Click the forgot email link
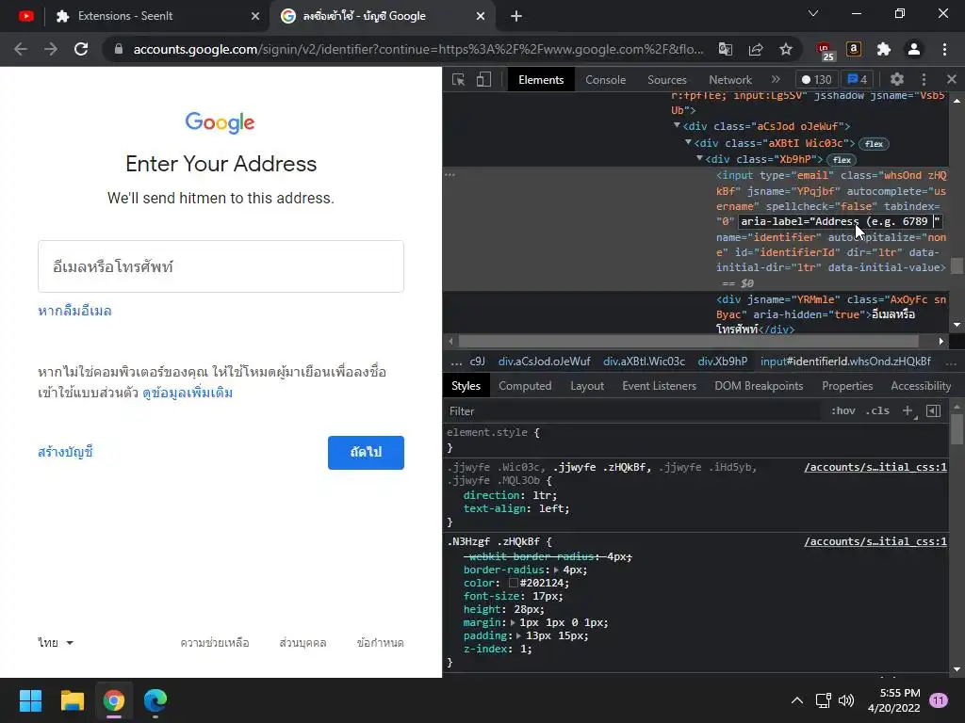 pyautogui.click(x=74, y=311)
